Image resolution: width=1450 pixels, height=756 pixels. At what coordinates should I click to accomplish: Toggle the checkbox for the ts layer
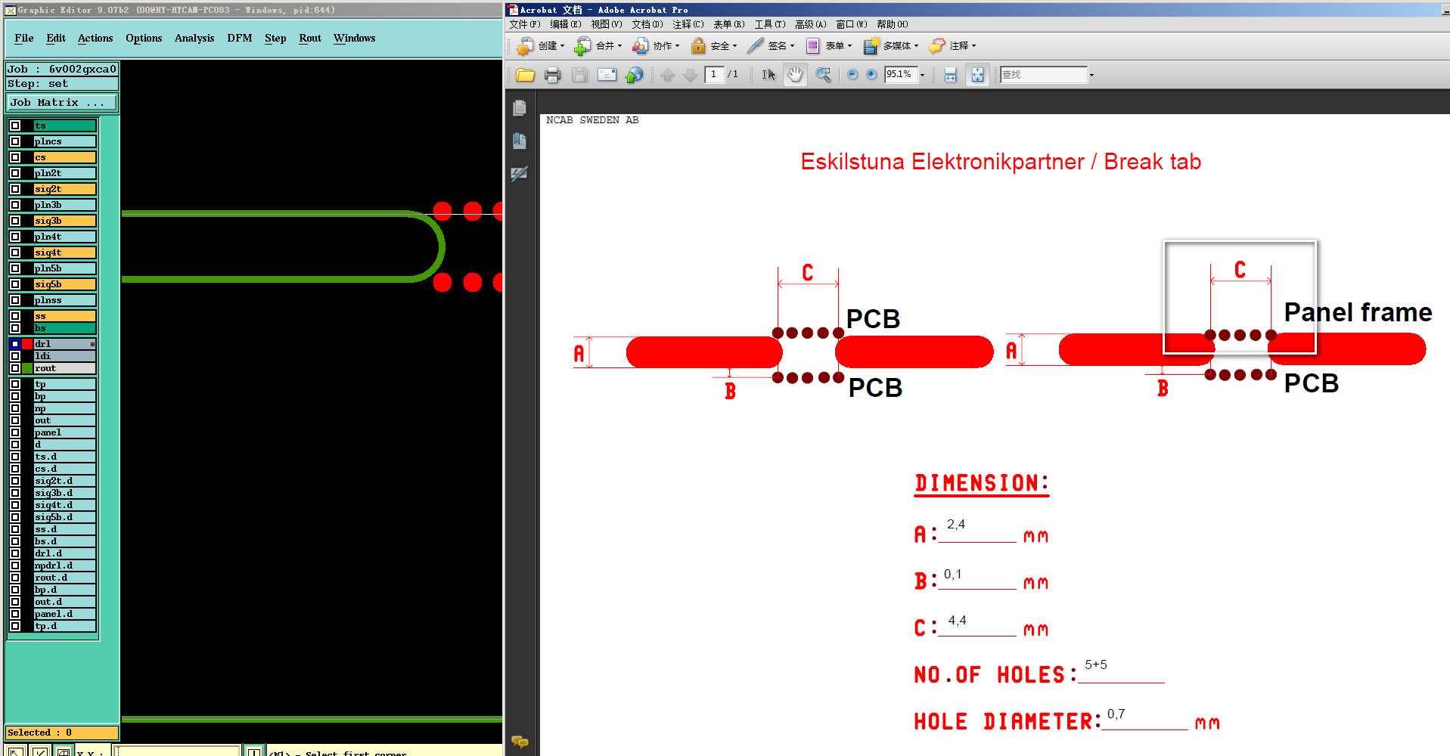pos(15,125)
